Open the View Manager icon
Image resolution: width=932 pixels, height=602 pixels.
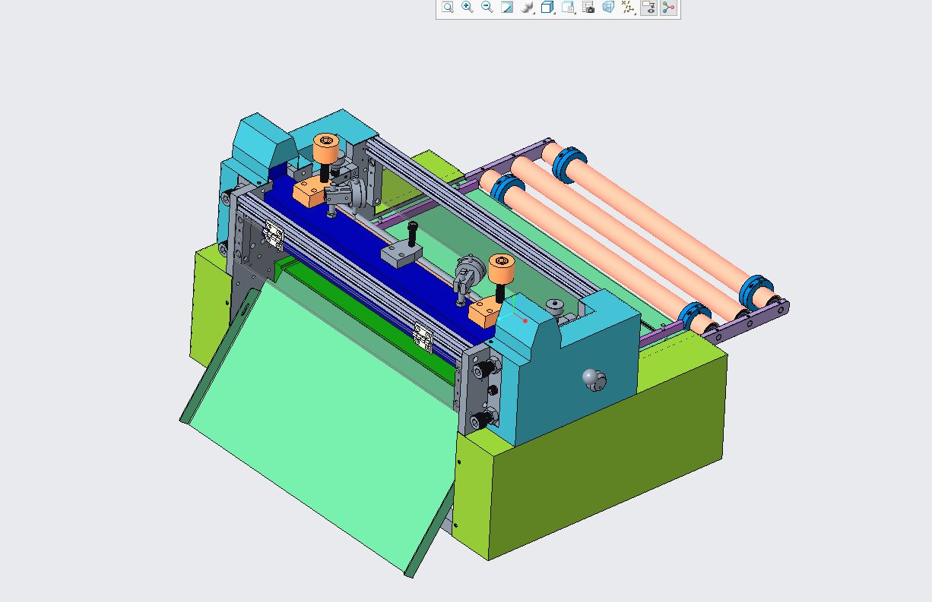(568, 8)
